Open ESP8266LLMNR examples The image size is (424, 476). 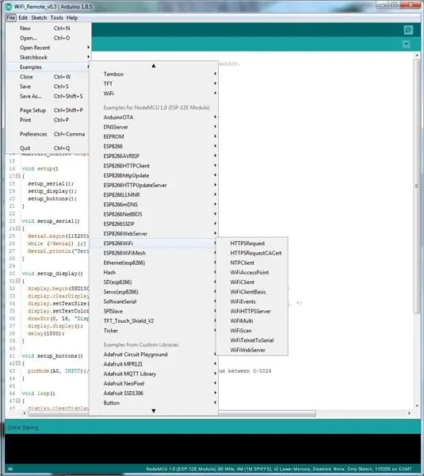pyautogui.click(x=154, y=195)
